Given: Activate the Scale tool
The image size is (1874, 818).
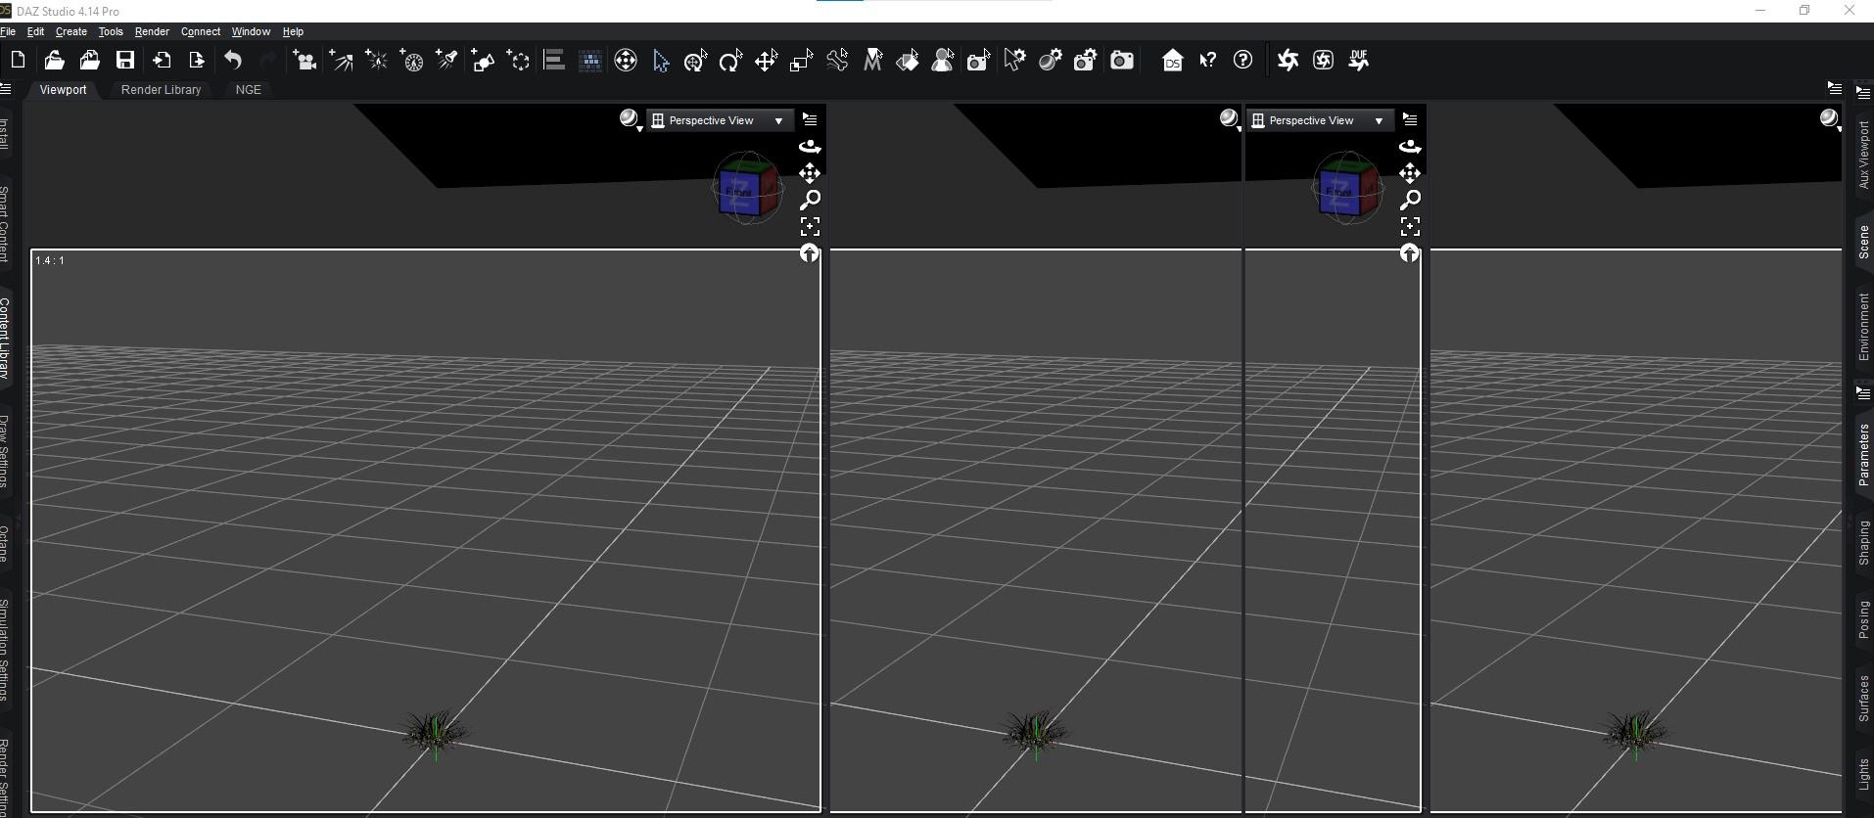Looking at the screenshot, I should coord(801,61).
